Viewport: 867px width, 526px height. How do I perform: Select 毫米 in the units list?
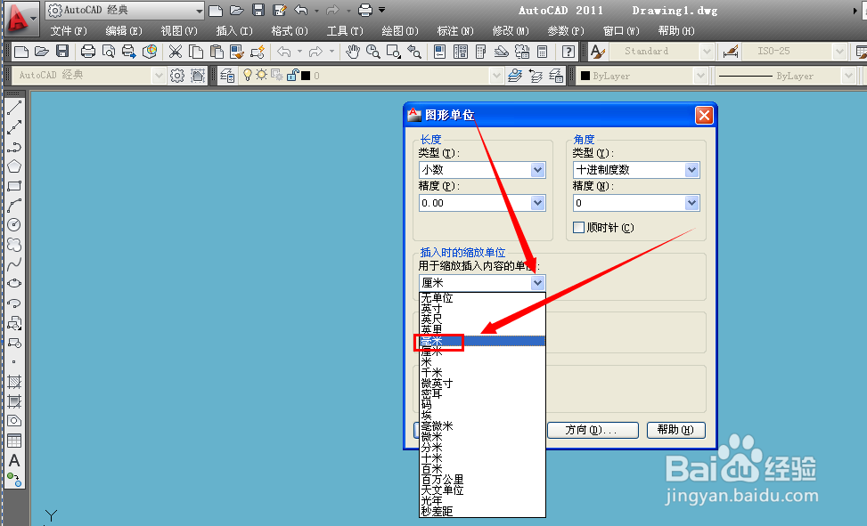pyautogui.click(x=482, y=341)
